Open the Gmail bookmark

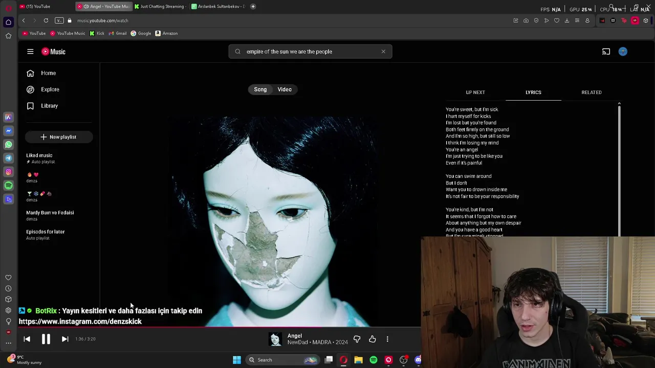tap(118, 33)
